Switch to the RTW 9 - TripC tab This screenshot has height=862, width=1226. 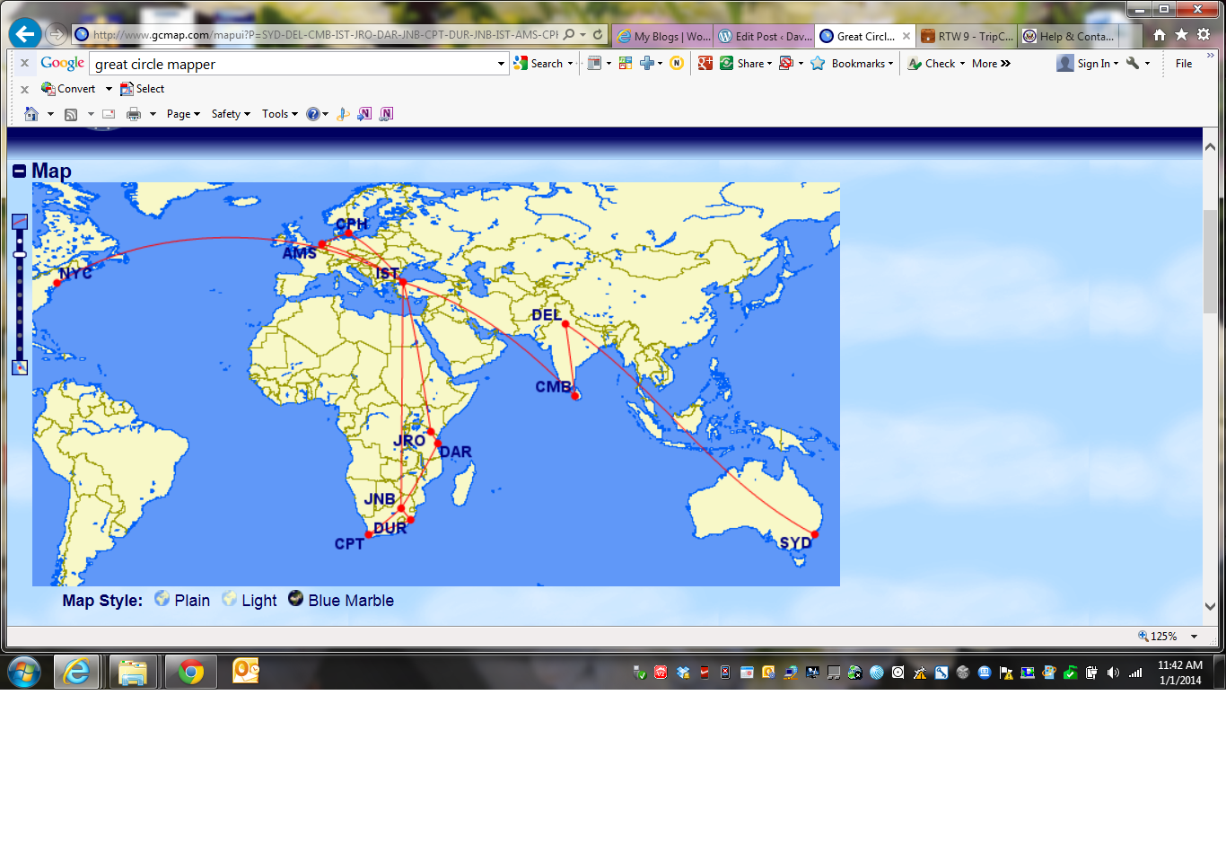pyautogui.click(x=968, y=36)
